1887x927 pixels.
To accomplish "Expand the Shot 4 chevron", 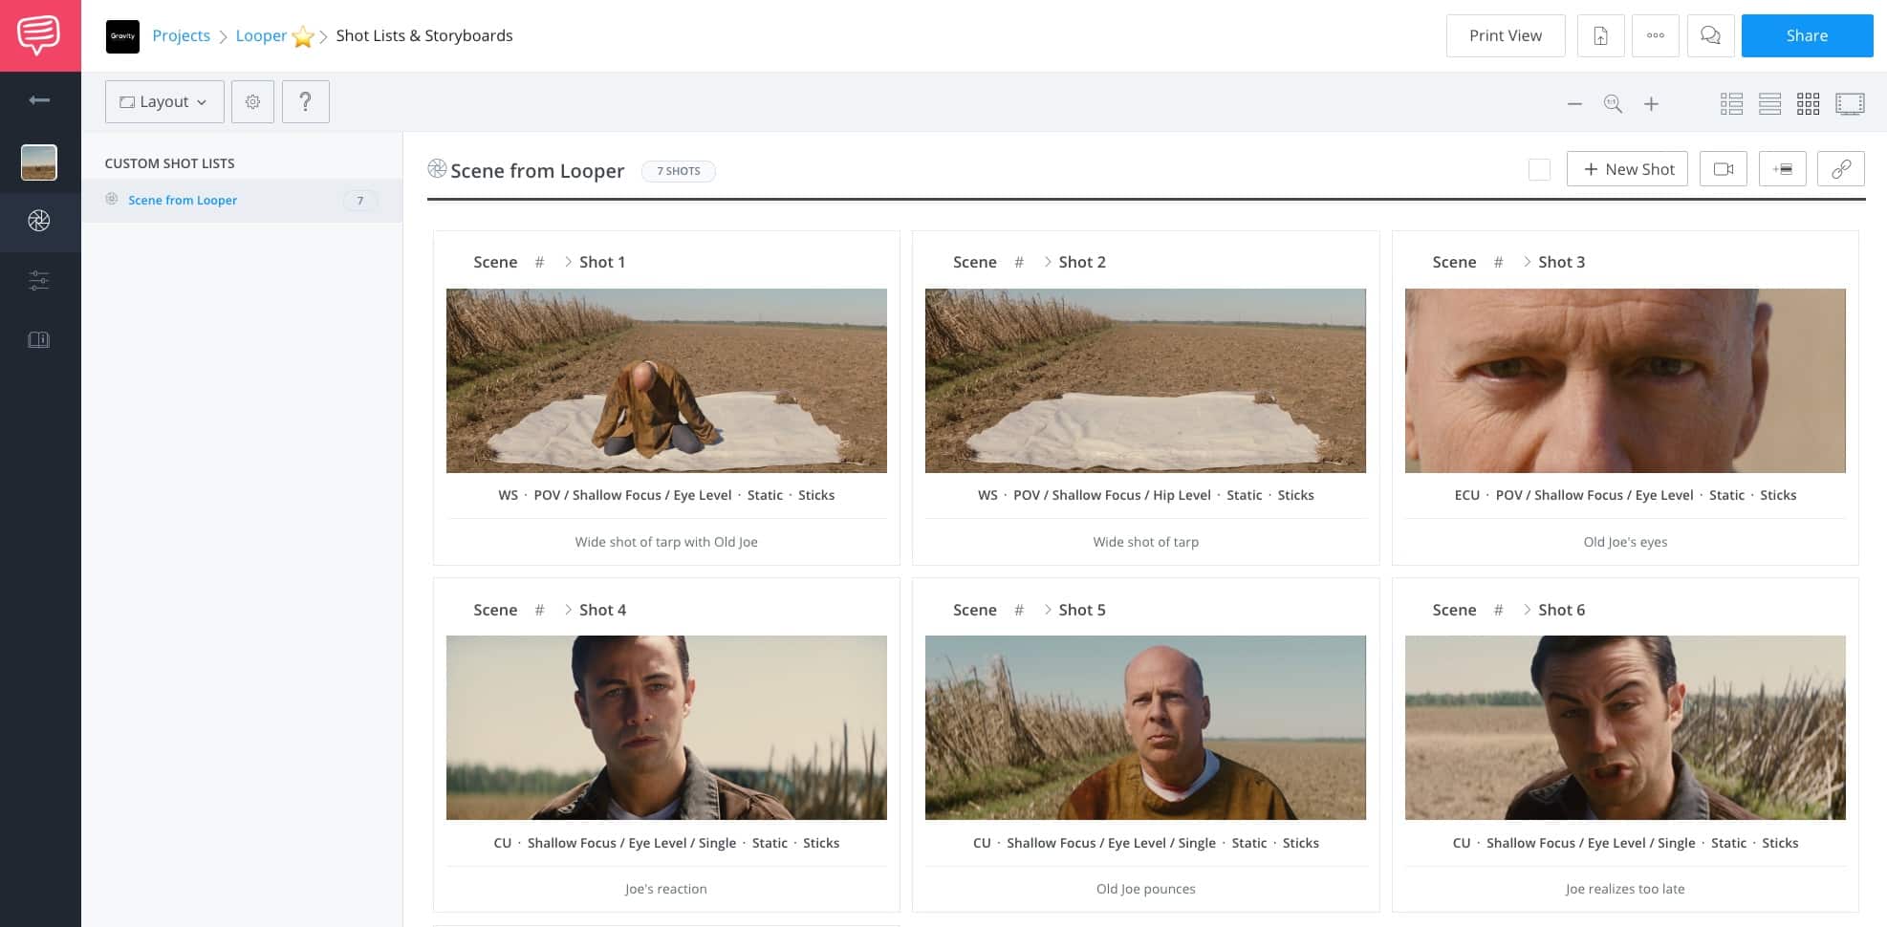I will coord(568,610).
